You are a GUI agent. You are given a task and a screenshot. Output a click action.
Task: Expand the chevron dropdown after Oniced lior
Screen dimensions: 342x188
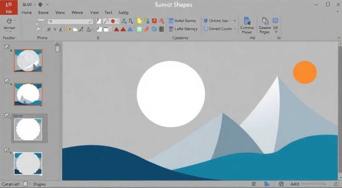235,21
